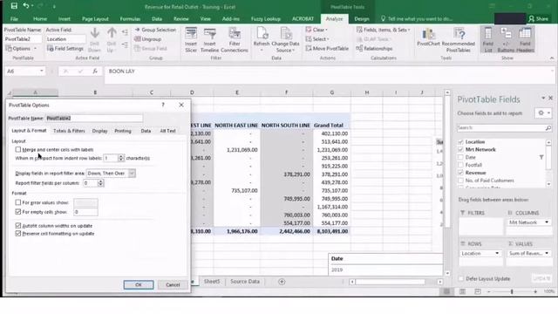Click Move PivotTable

point(327,49)
